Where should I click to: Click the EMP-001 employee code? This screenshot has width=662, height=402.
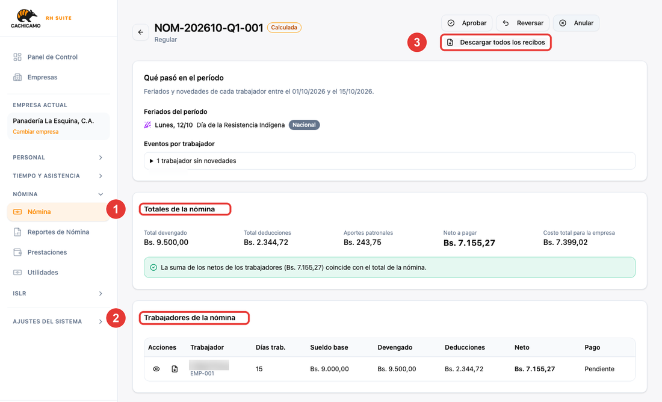(x=202, y=374)
